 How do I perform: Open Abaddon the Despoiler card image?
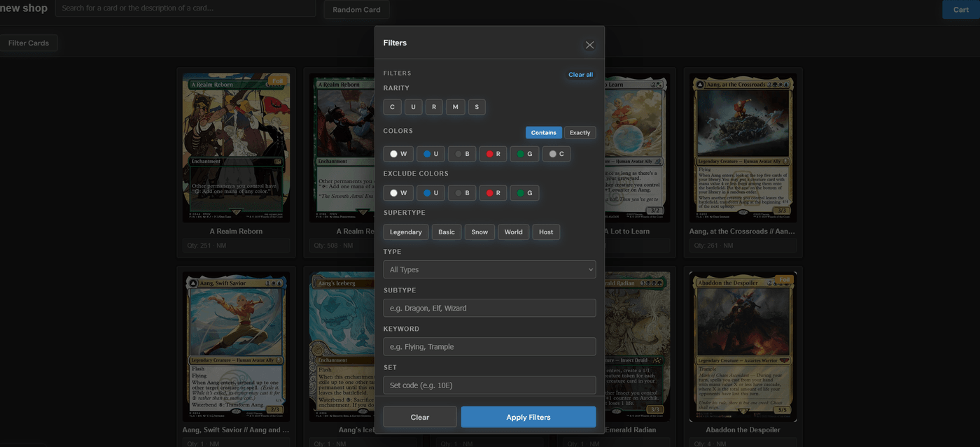point(743,347)
